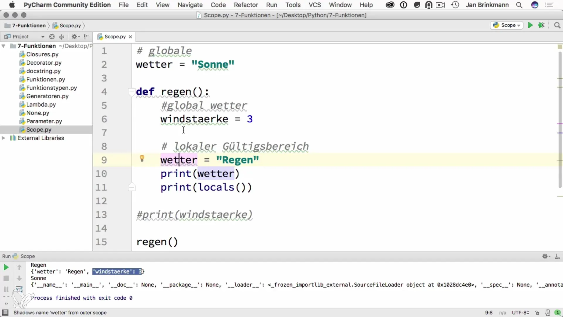Click the Scope.py breadcrumb
The height and width of the screenshot is (317, 563).
coord(67,26)
